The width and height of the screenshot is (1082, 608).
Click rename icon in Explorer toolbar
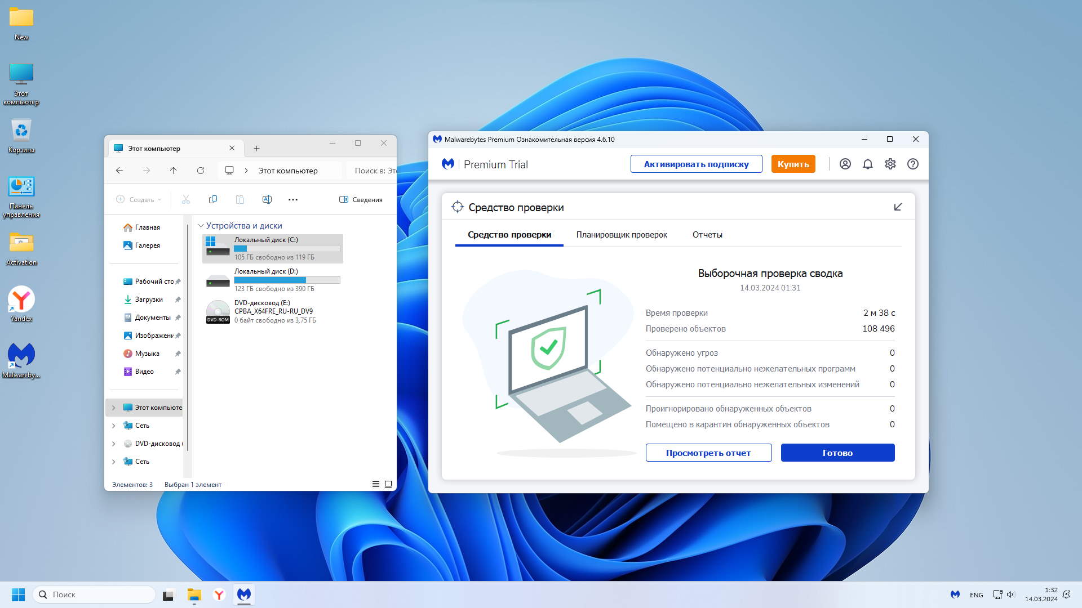point(267,199)
